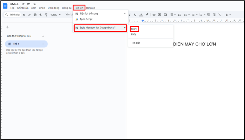Open the editing mode lock dropdown

tap(228, 15)
